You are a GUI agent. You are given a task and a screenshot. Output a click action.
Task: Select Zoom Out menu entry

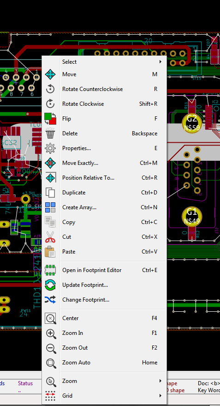coord(104,347)
